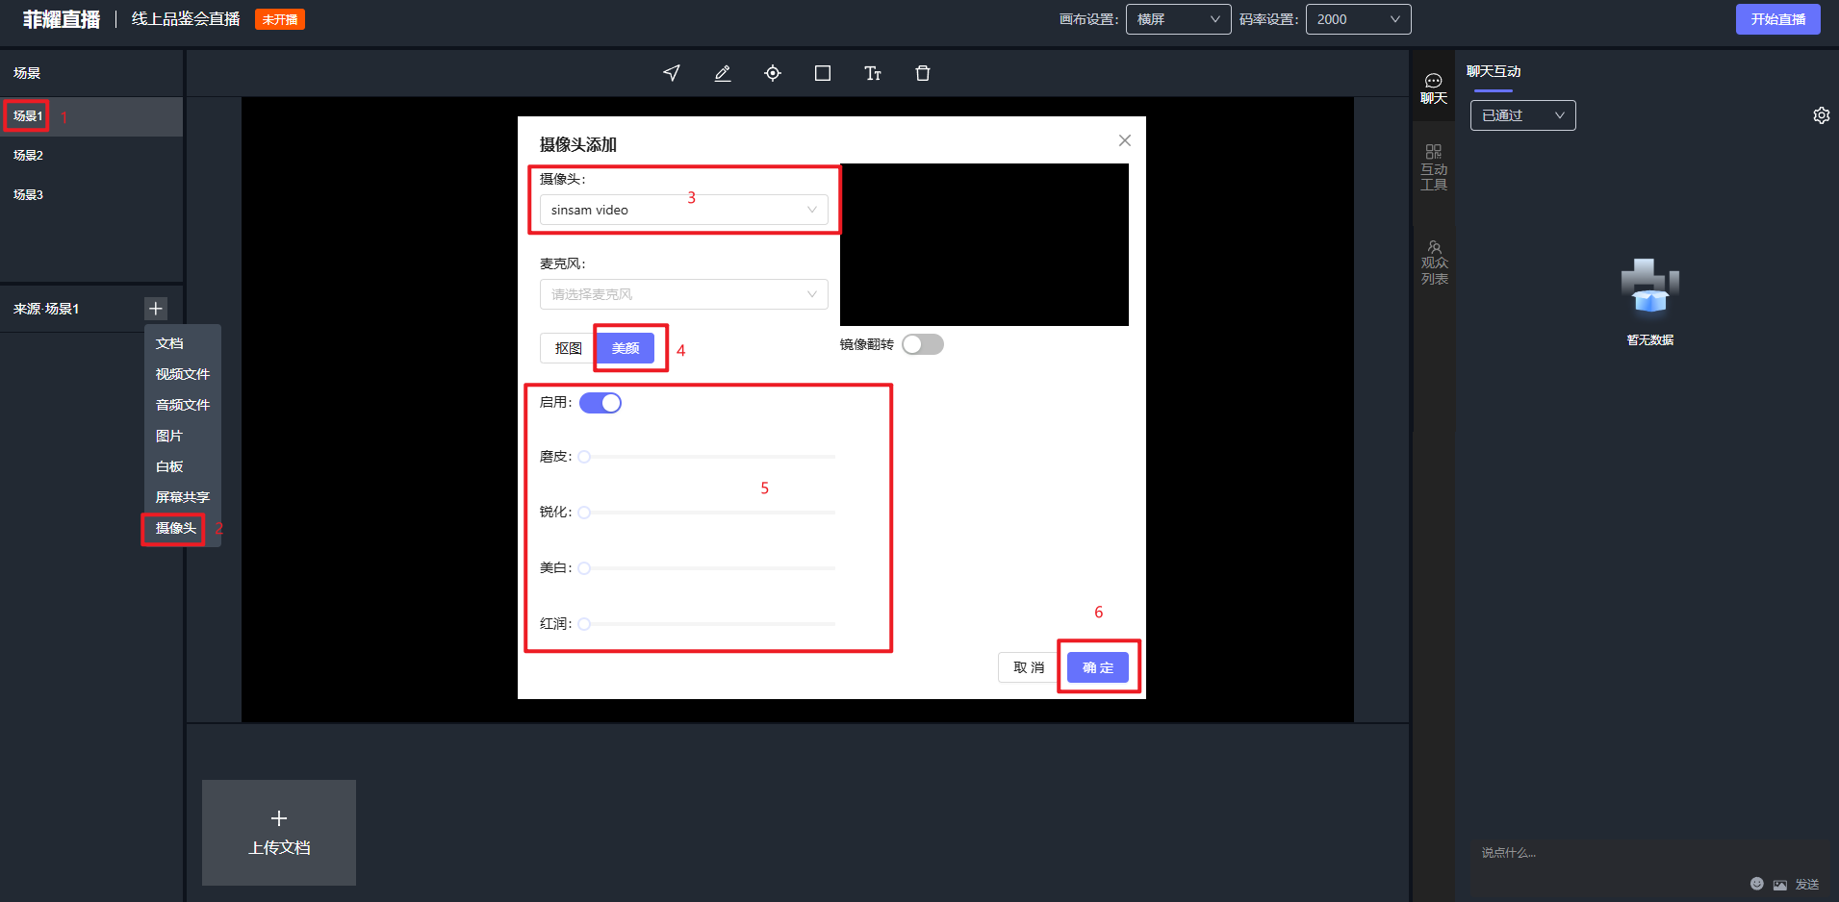Select the laser pointer target tool
This screenshot has width=1839, height=902.
tap(773, 73)
